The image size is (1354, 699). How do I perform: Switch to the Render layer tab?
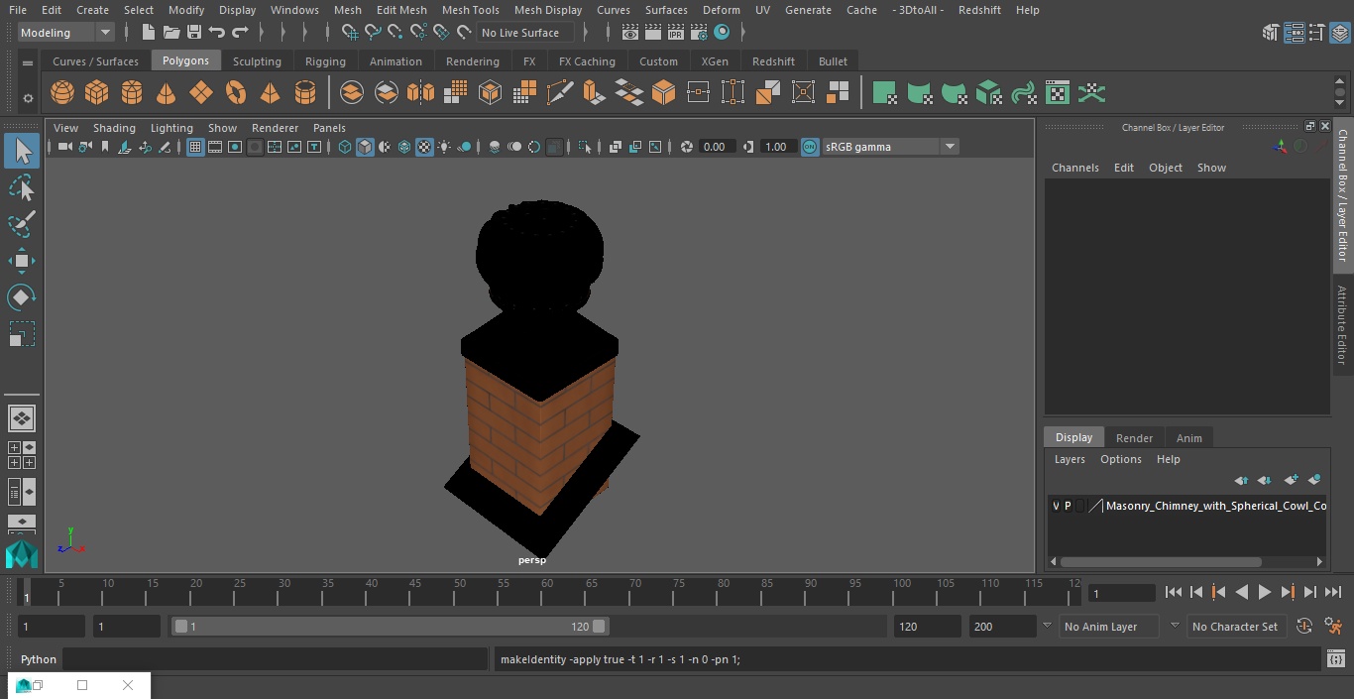[1134, 438]
